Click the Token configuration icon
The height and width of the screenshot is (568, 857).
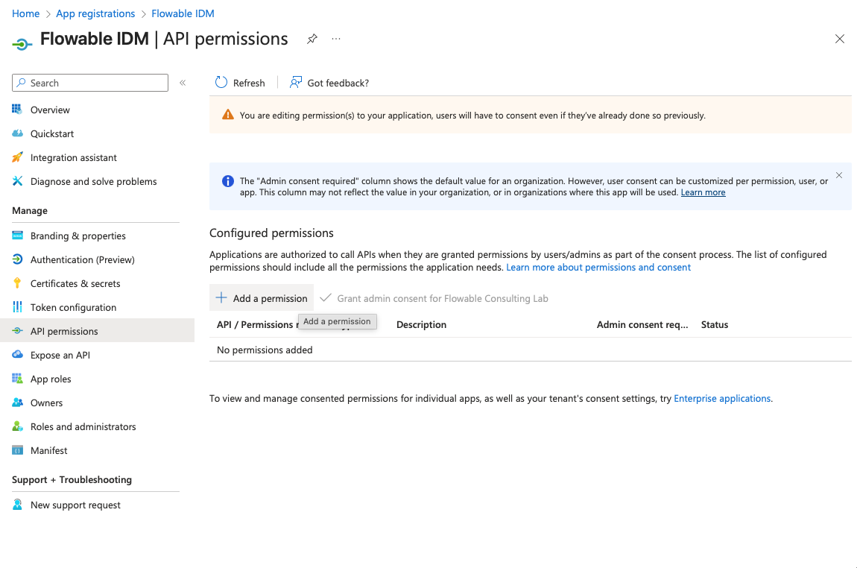click(x=17, y=307)
